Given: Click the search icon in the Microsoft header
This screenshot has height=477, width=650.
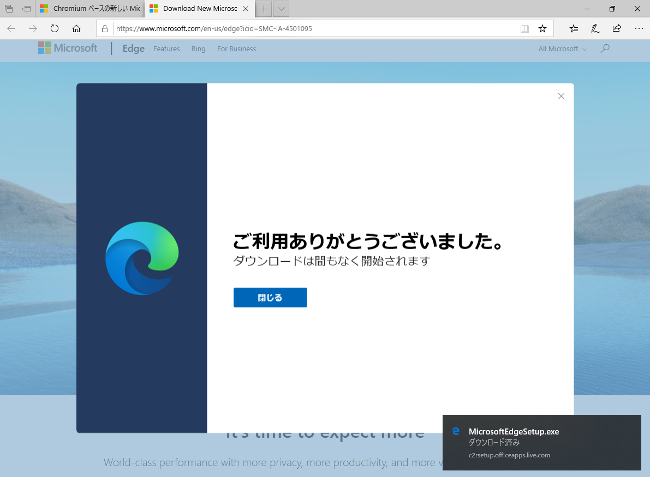Looking at the screenshot, I should pos(605,49).
